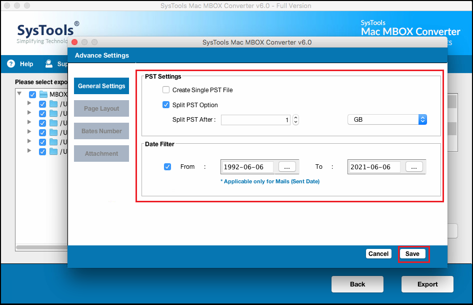This screenshot has width=473, height=305.
Task: Collapse the MBOX tree node
Action: [x=19, y=94]
